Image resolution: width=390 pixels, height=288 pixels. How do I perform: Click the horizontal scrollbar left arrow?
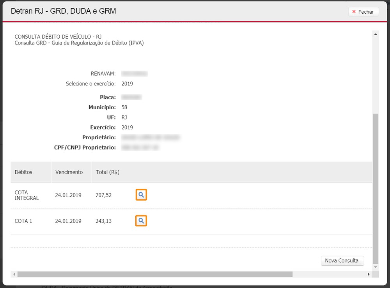pos(14,274)
